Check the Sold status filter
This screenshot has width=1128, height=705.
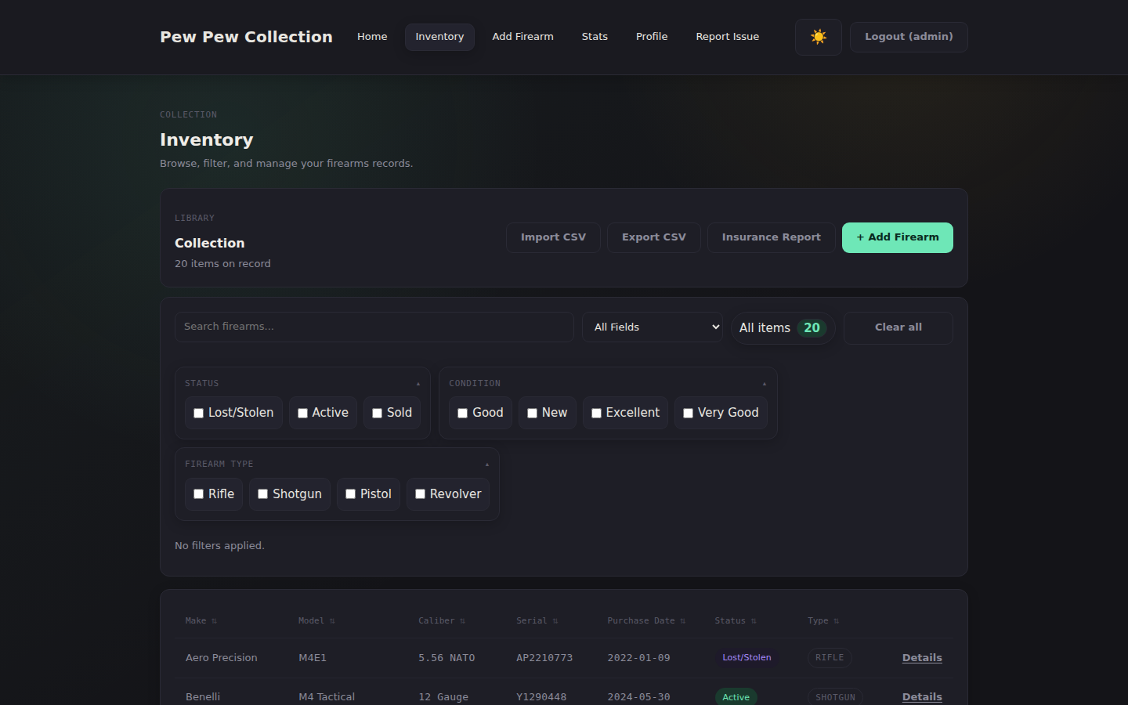coord(377,413)
